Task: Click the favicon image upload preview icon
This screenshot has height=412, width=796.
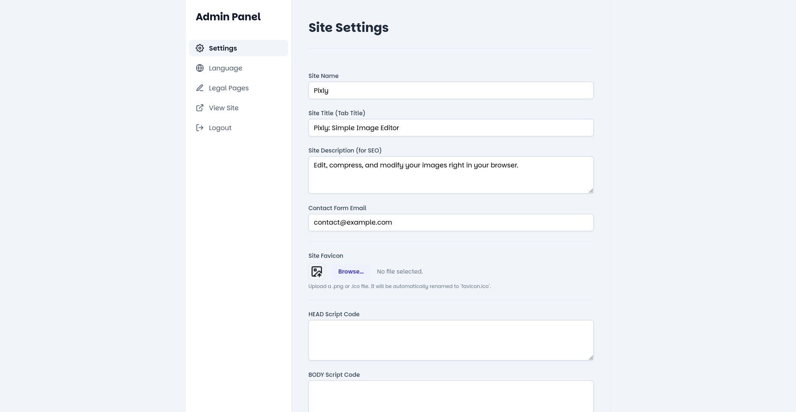Action: (x=317, y=271)
